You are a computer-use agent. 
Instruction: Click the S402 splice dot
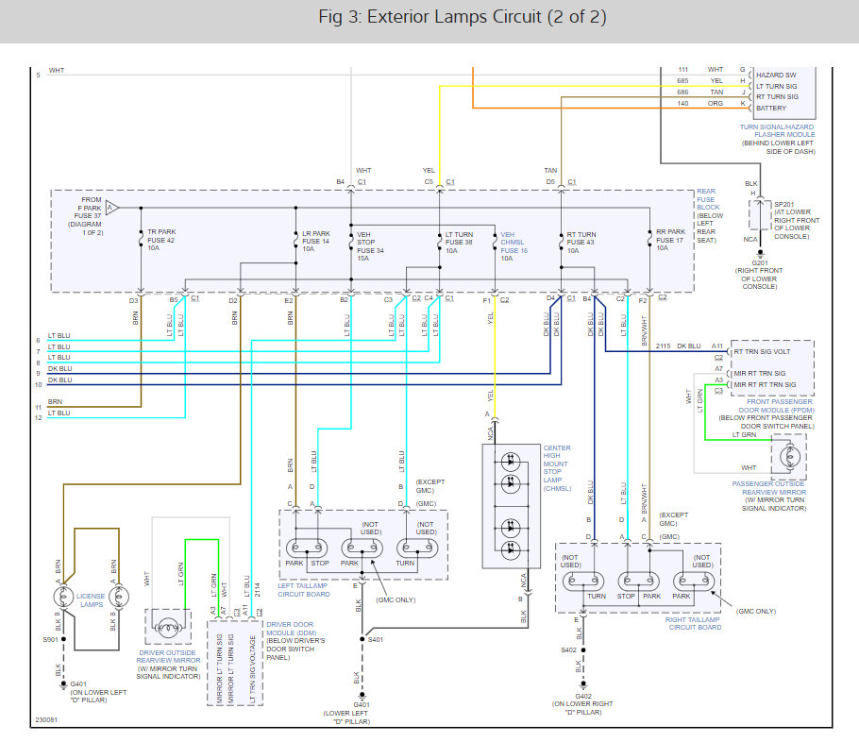583,650
